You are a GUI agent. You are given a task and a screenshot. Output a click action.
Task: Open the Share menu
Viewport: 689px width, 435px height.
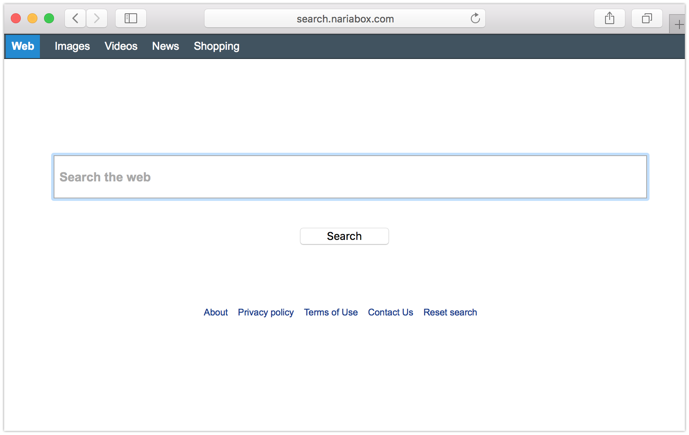pyautogui.click(x=609, y=18)
